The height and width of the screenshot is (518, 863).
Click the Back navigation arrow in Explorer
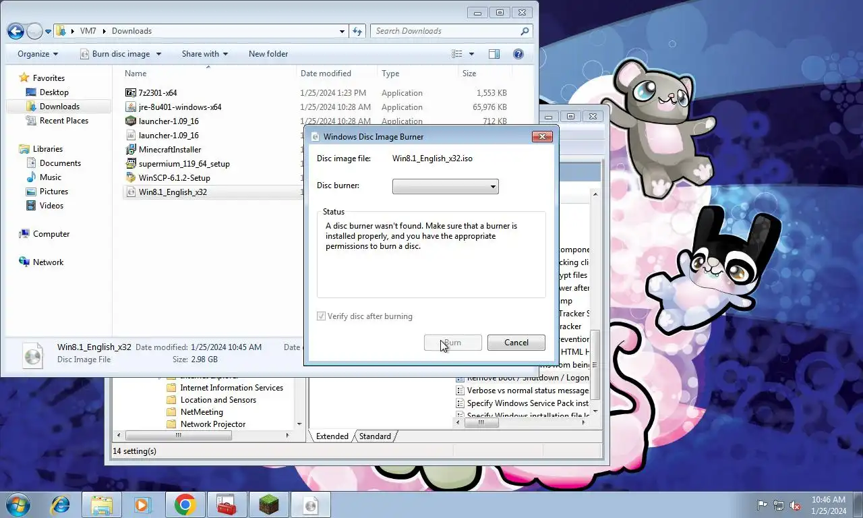pos(16,31)
